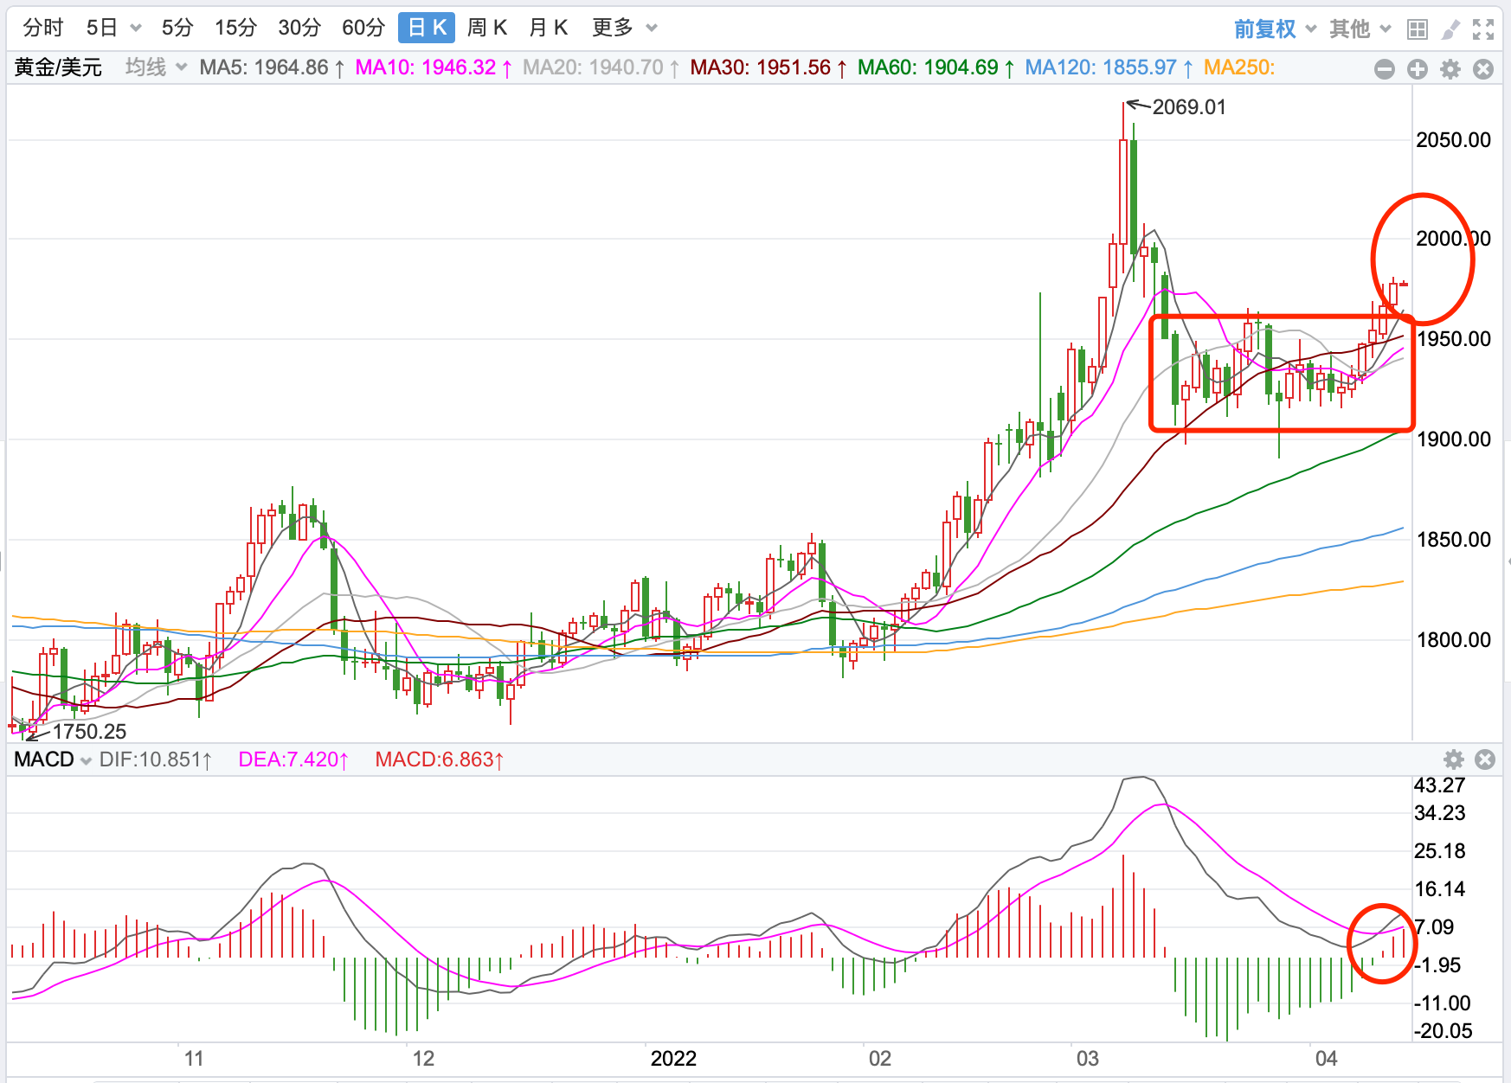This screenshot has width=1511, height=1083.
Task: Click the 2069.01 peak price label
Action: point(1188,107)
